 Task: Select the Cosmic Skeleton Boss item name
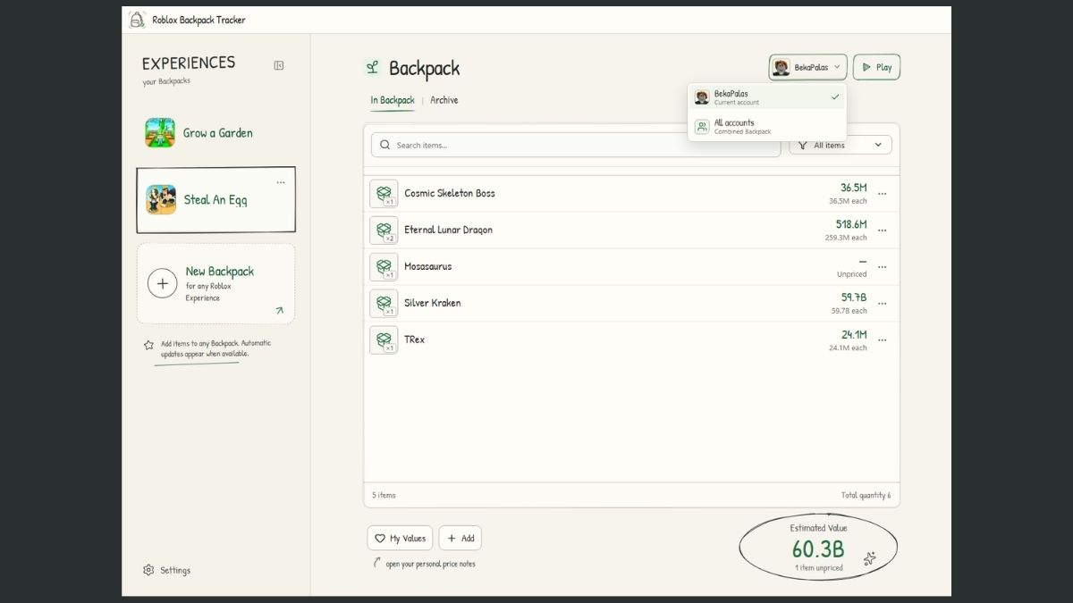[x=449, y=193]
